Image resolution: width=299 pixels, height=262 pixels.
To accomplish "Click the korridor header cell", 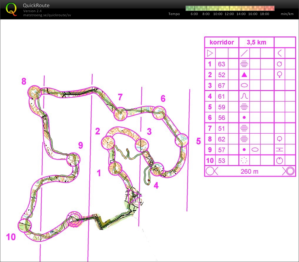I will (x=222, y=42).
